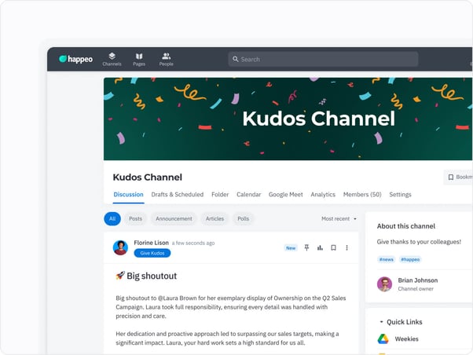This screenshot has width=473, height=355.
Task: Open Channels in the top navigation
Action: point(112,59)
